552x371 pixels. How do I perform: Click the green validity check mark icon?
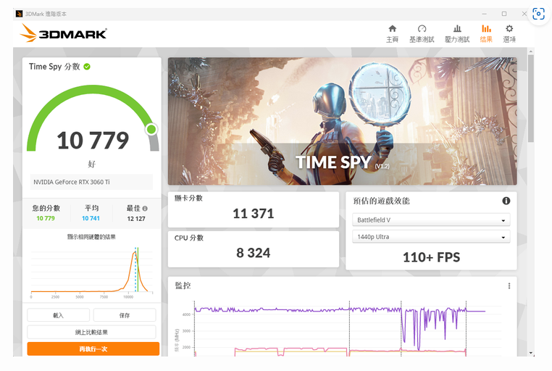[87, 67]
